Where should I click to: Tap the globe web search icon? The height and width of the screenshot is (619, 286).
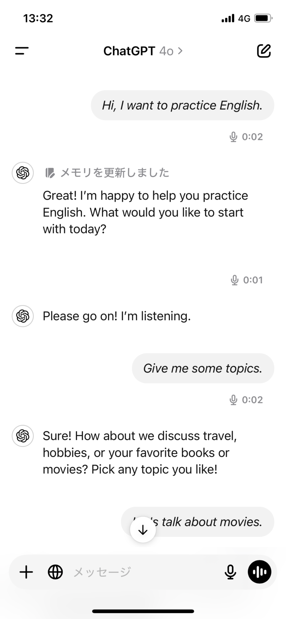click(55, 572)
